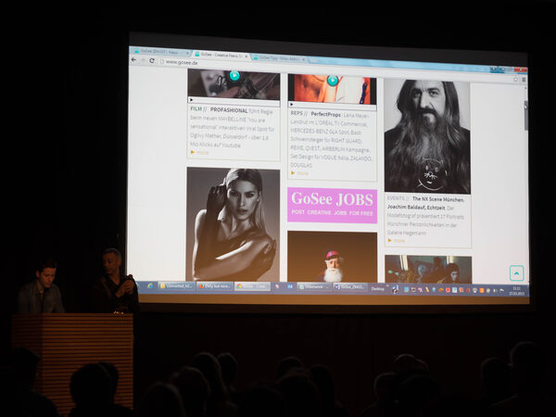Click the small play arrow under PROFASHIONAL video

coord(191,100)
